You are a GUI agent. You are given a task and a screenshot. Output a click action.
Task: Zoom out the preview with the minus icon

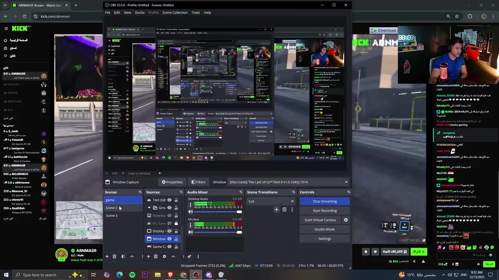[x=107, y=173]
